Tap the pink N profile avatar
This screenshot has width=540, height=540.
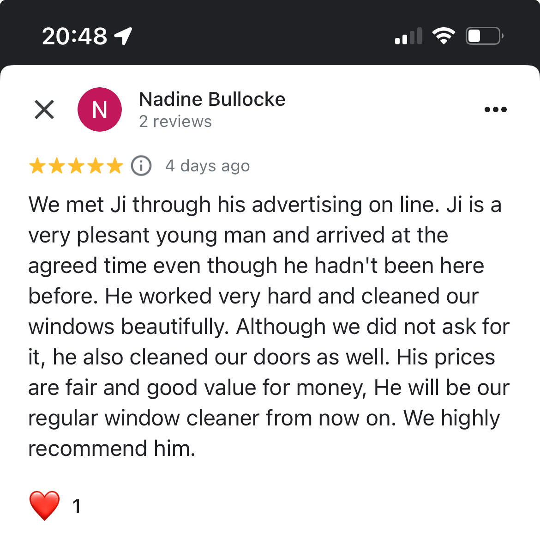coord(100,109)
